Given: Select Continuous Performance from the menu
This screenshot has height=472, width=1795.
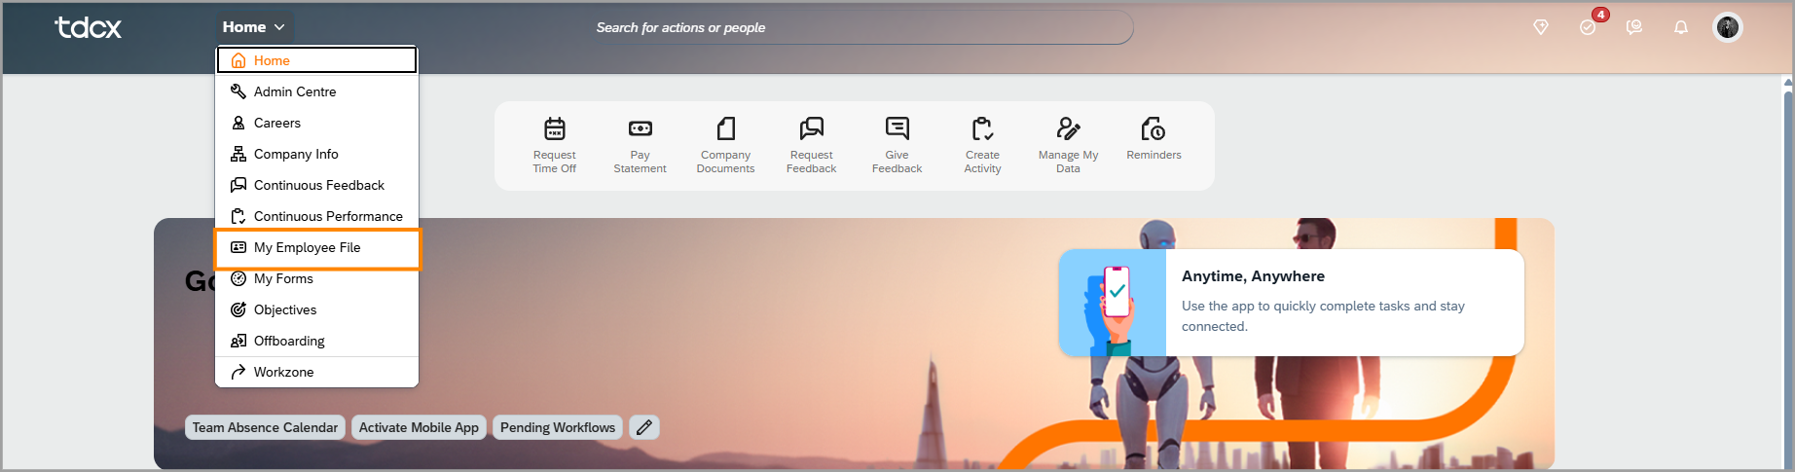Looking at the screenshot, I should [x=317, y=216].
